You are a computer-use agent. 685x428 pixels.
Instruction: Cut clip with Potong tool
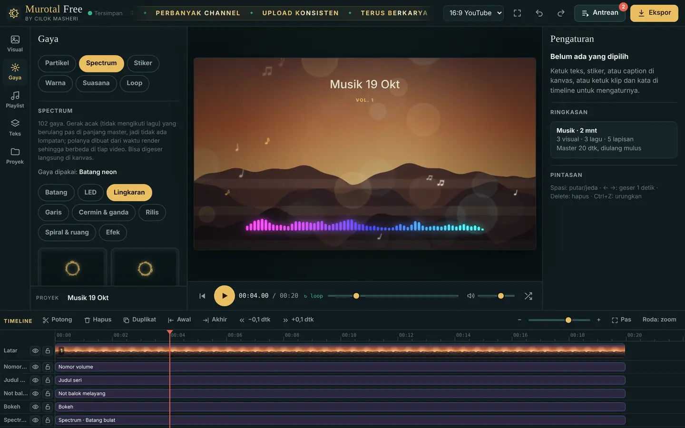(57, 320)
